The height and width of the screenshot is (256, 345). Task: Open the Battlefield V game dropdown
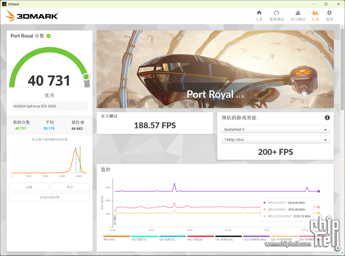point(275,130)
